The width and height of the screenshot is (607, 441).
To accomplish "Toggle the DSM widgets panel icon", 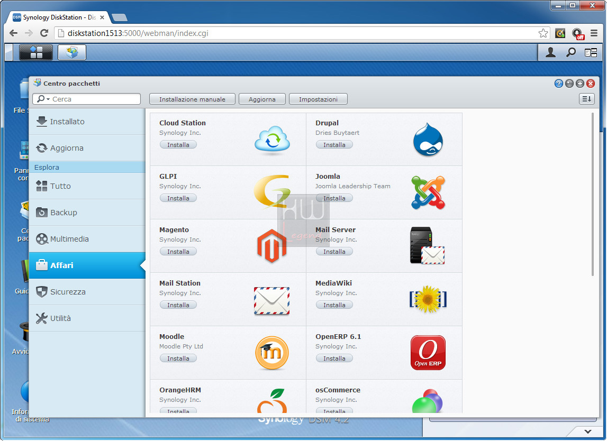I will pyautogui.click(x=591, y=52).
